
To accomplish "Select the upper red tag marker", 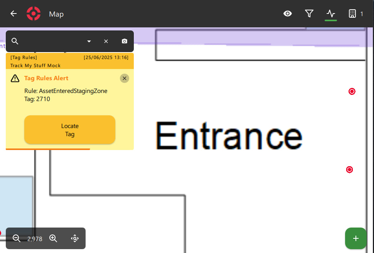I will click(352, 91).
